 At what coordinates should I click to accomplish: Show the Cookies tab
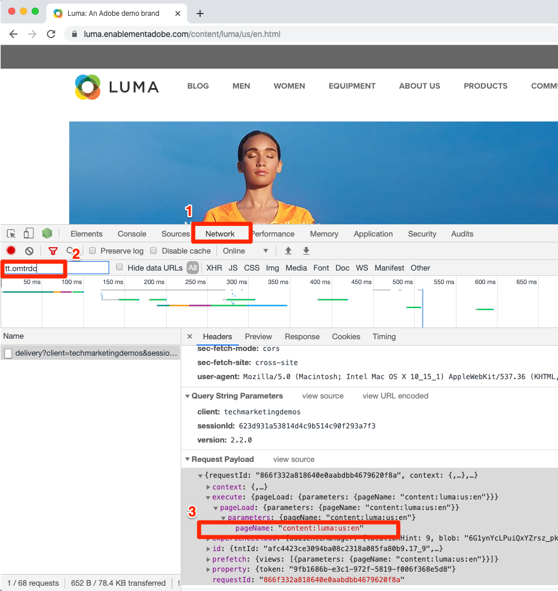346,337
